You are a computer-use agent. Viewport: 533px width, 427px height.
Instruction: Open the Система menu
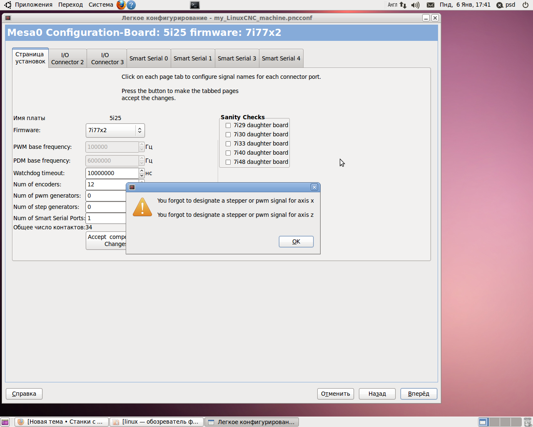pos(101,5)
